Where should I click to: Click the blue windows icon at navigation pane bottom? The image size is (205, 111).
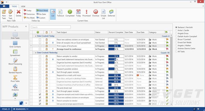point(21,103)
